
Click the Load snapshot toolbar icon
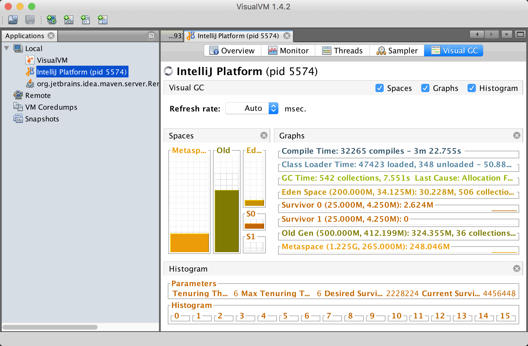pyautogui.click(x=13, y=20)
